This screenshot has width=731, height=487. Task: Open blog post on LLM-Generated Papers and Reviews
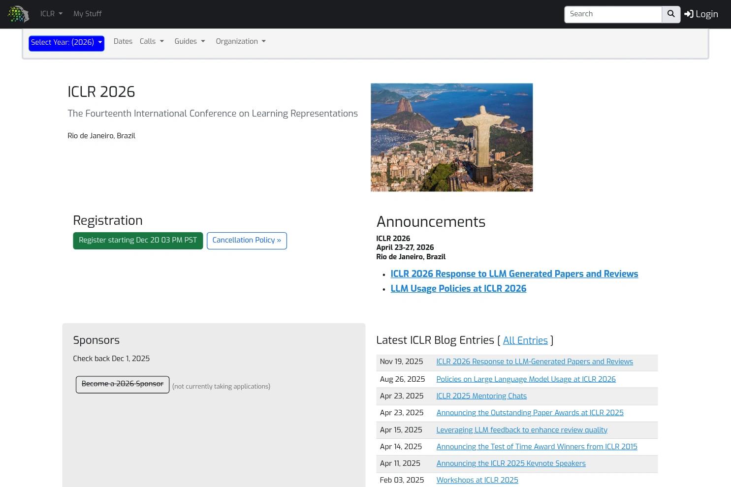535,362
